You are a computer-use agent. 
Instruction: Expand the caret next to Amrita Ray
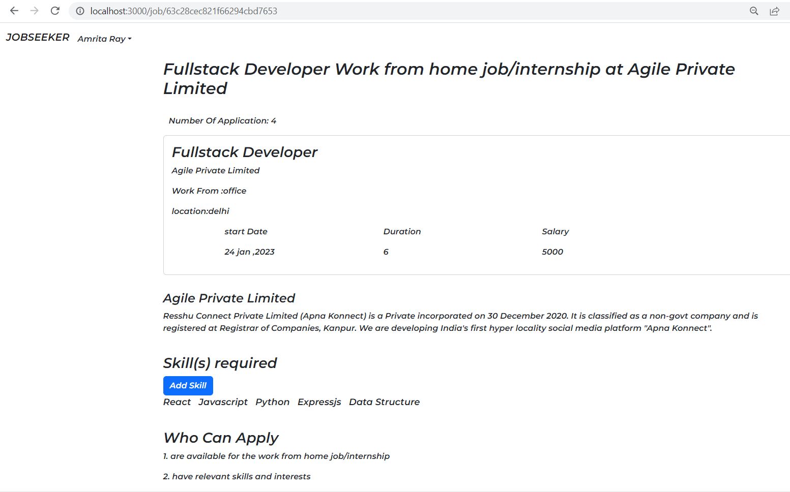(129, 39)
